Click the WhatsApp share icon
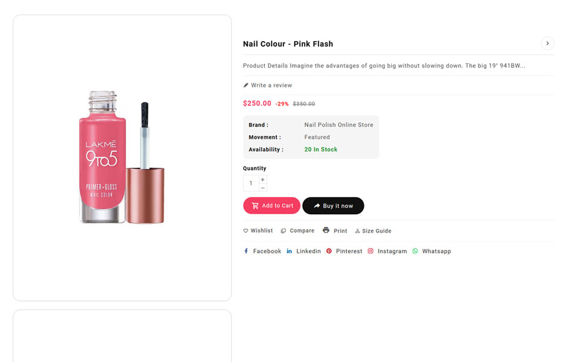 click(415, 251)
